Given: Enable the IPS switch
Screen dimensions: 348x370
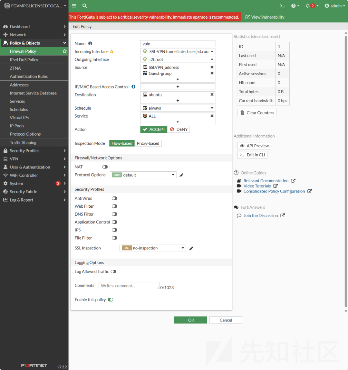Looking at the screenshot, I should pyautogui.click(x=114, y=230).
